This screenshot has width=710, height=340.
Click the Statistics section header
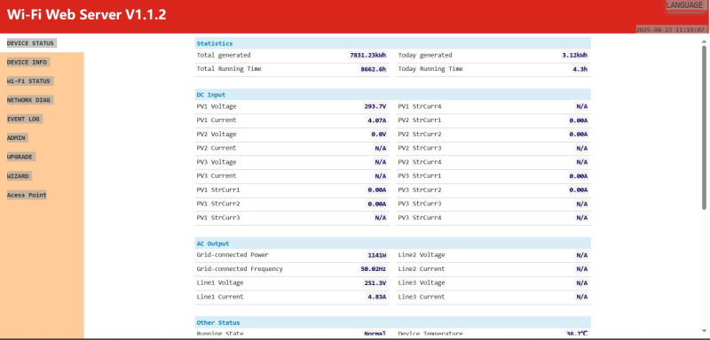point(392,43)
